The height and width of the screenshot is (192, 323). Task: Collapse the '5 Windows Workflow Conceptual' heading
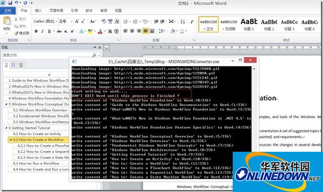tap(7, 104)
